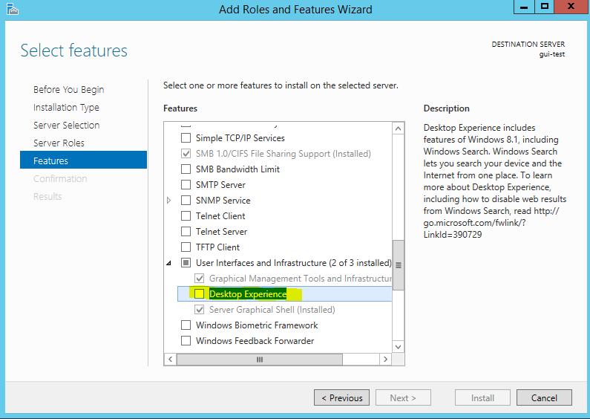
Task: Go to Server Roles step
Action: (59, 143)
